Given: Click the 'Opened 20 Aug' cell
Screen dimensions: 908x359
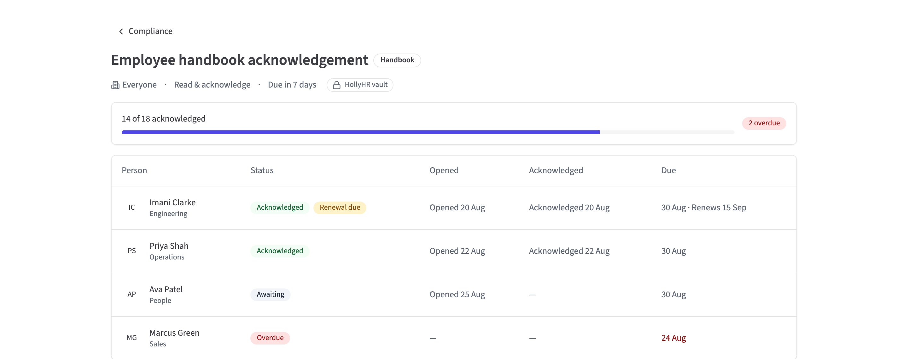Looking at the screenshot, I should (457, 208).
